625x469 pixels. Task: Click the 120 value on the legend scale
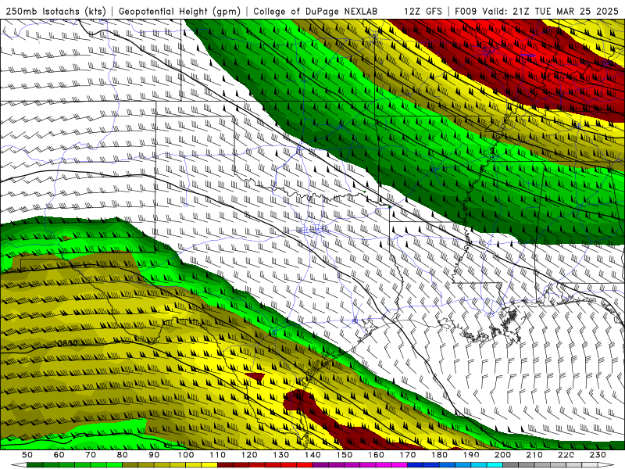pos(249,455)
